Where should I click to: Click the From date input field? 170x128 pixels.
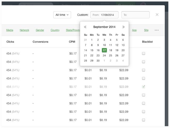pyautogui.click(x=105, y=15)
